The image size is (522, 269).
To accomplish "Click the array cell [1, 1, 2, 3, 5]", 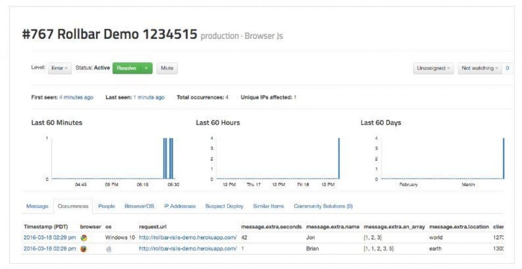I will (x=378, y=249).
